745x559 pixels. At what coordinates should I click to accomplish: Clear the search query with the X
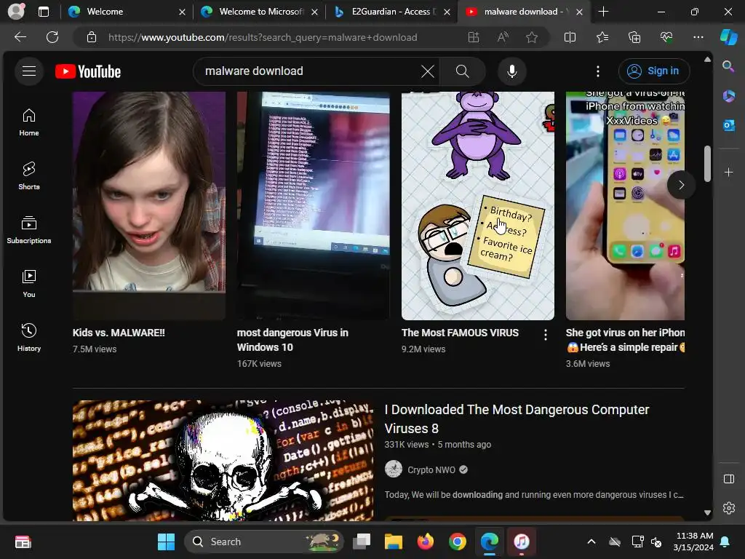click(428, 71)
